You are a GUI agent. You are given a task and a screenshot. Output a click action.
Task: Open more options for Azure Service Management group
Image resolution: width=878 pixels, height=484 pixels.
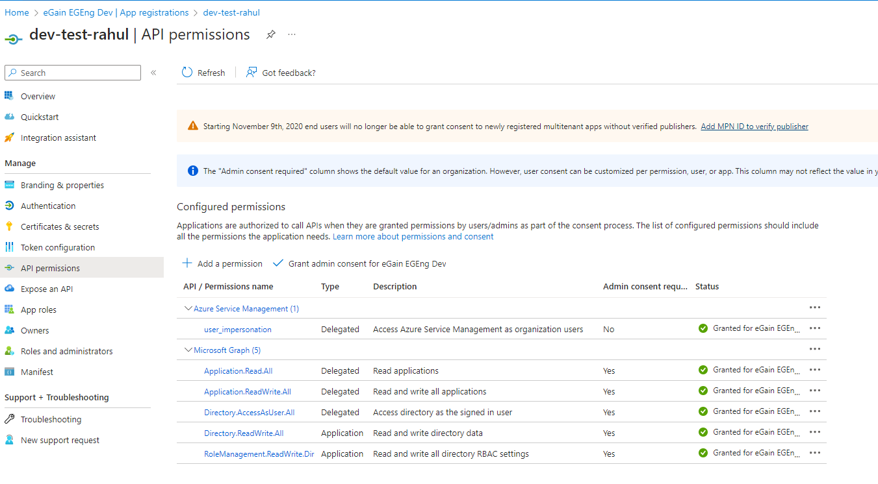click(815, 308)
